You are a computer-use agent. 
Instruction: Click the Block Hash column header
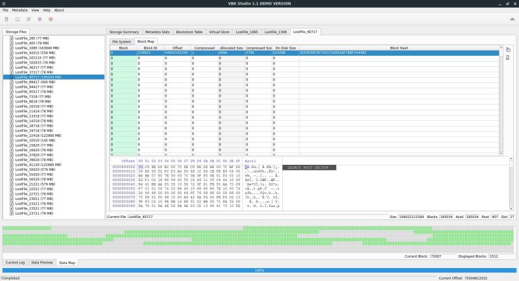[399, 48]
